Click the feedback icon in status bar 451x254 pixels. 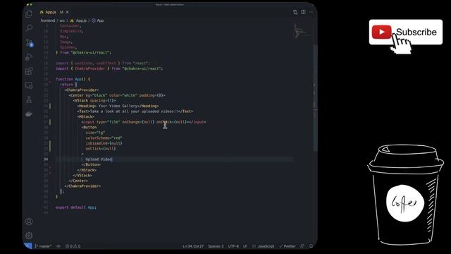(302, 246)
